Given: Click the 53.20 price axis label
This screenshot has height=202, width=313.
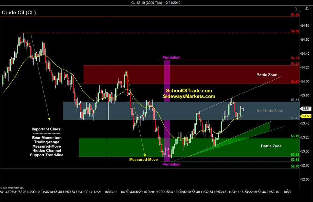Looking at the screenshot, I should click(305, 137).
